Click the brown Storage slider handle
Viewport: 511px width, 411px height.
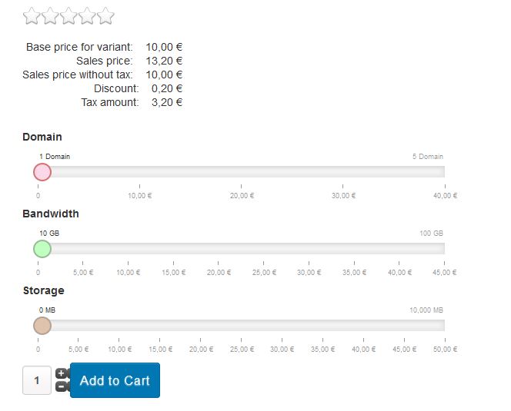(42, 326)
